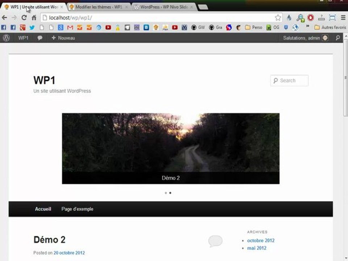Click the Démo 2 post comment bubble
The height and width of the screenshot is (261, 348).
[215, 241]
